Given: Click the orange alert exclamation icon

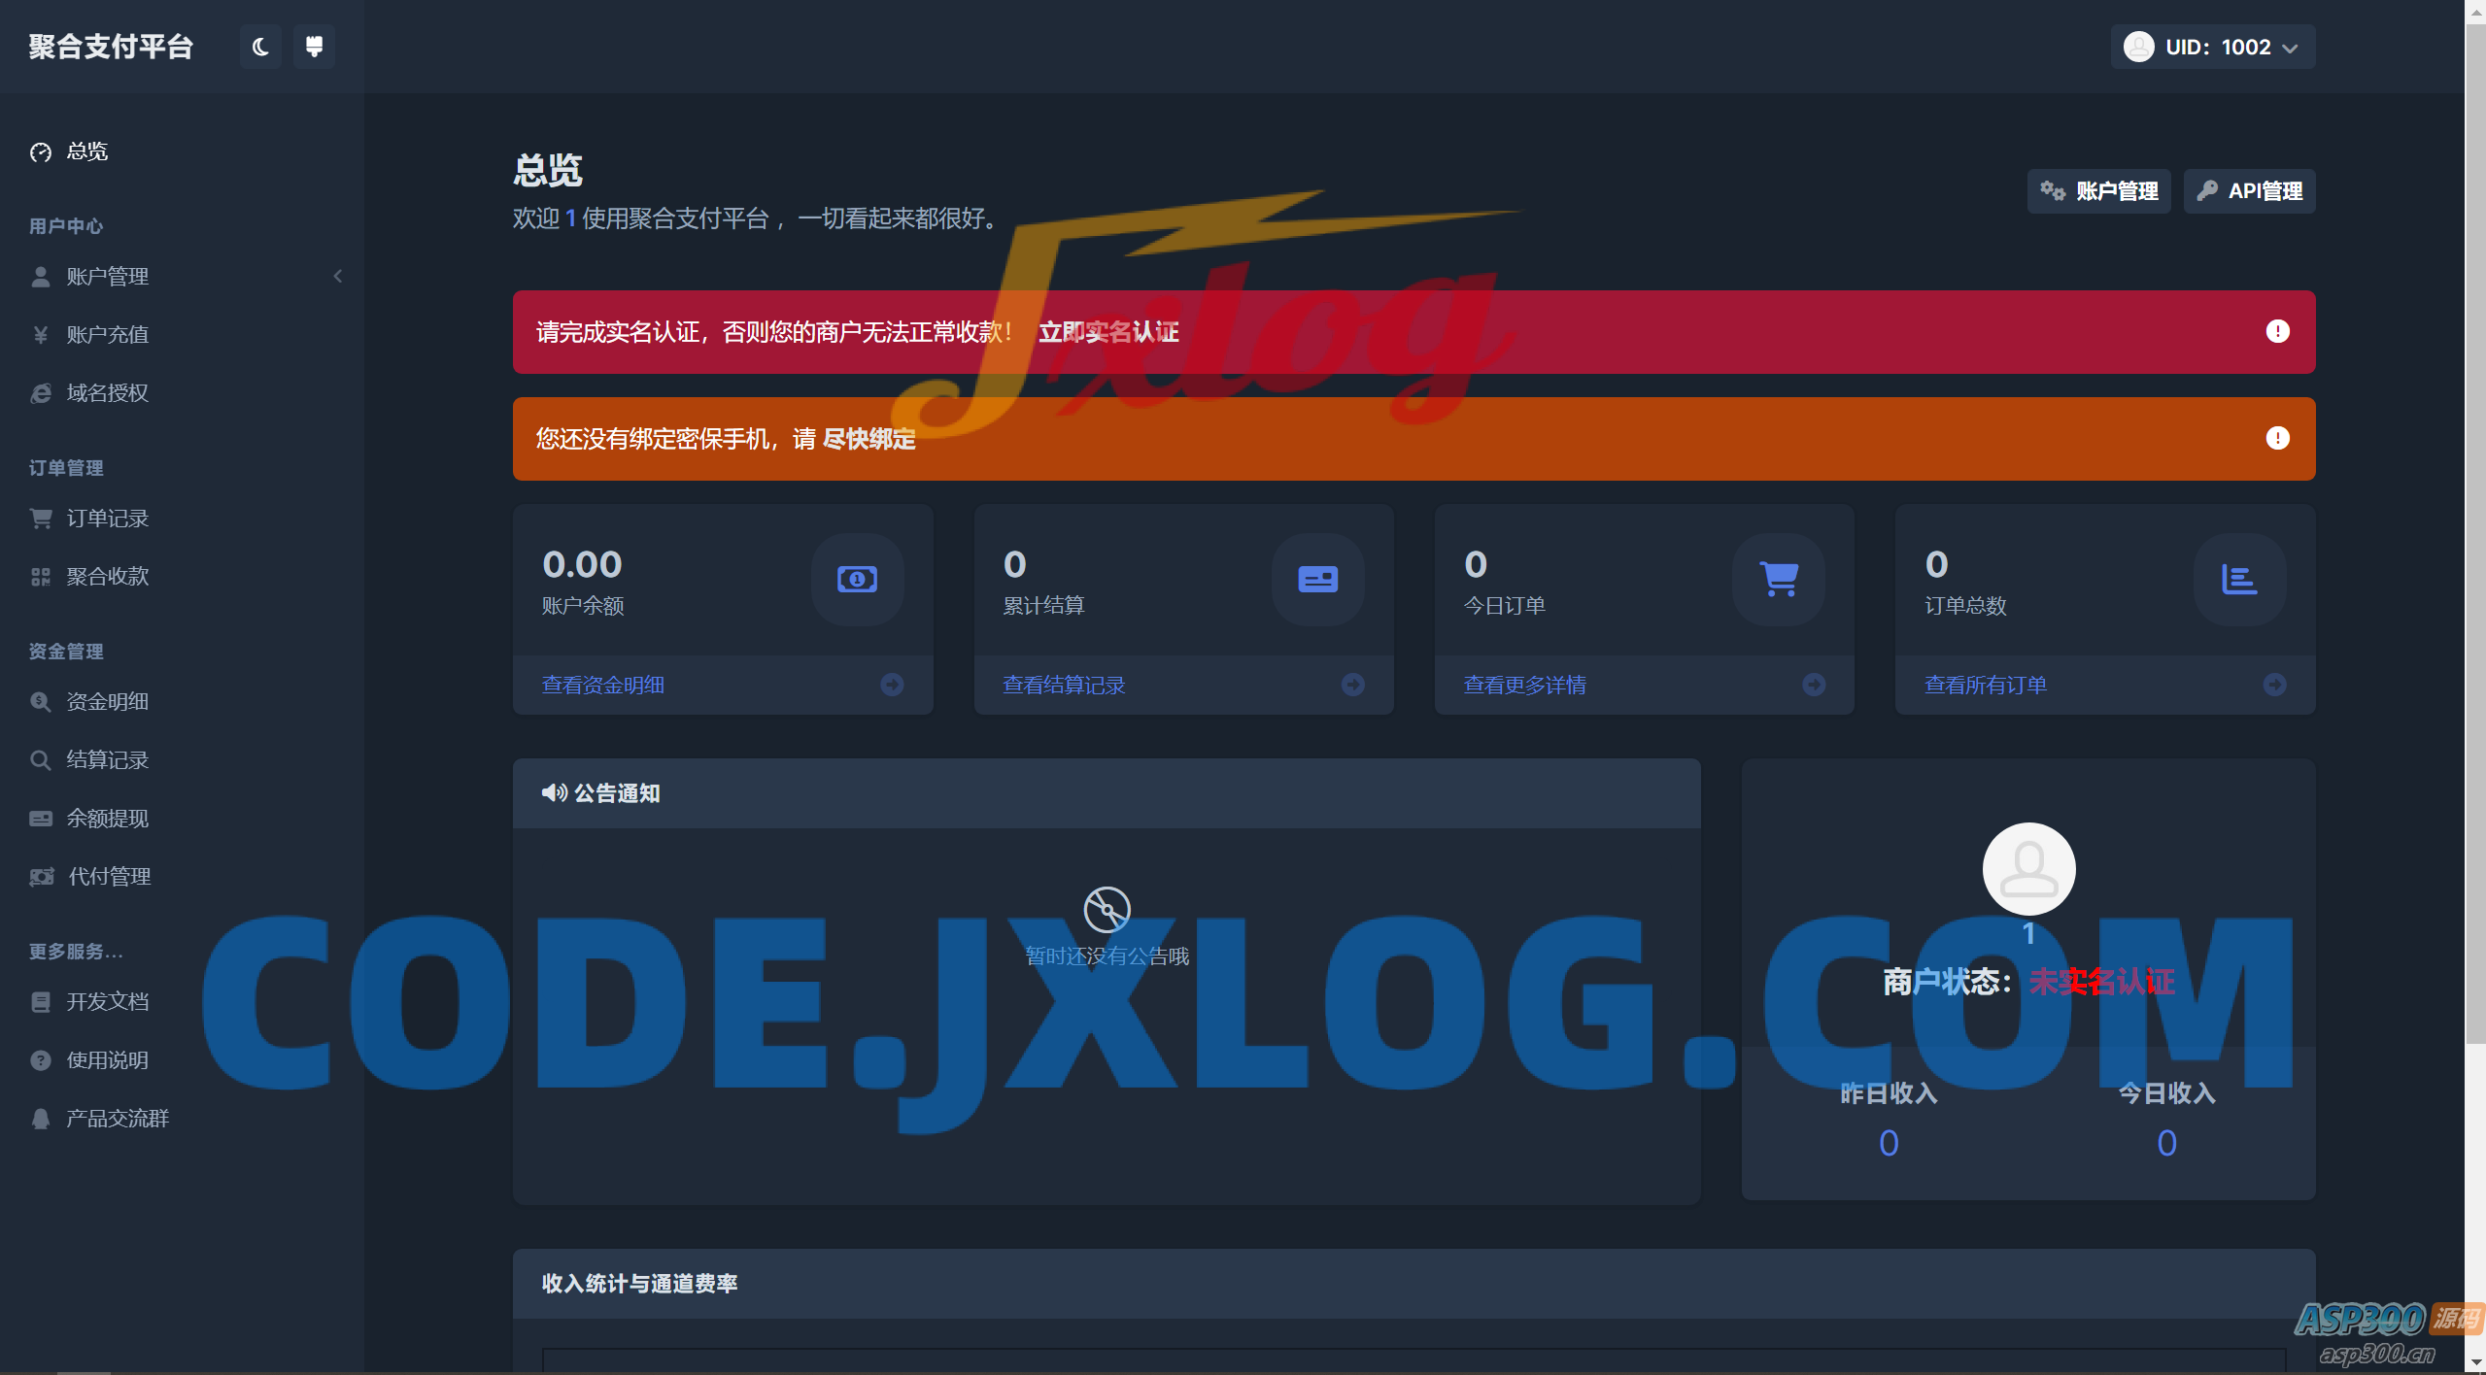Looking at the screenshot, I should pyautogui.click(x=2277, y=439).
